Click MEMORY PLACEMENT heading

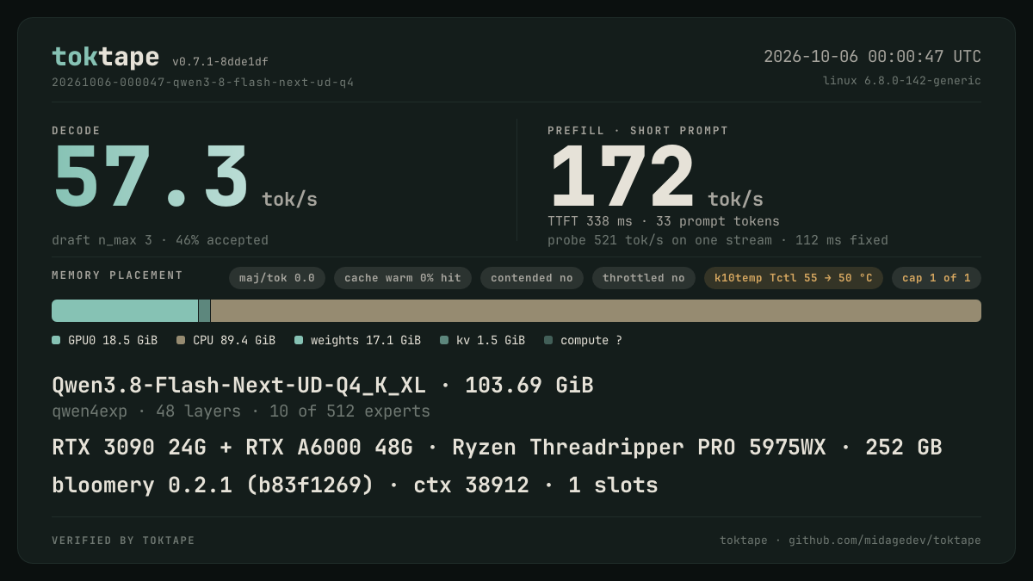point(117,275)
